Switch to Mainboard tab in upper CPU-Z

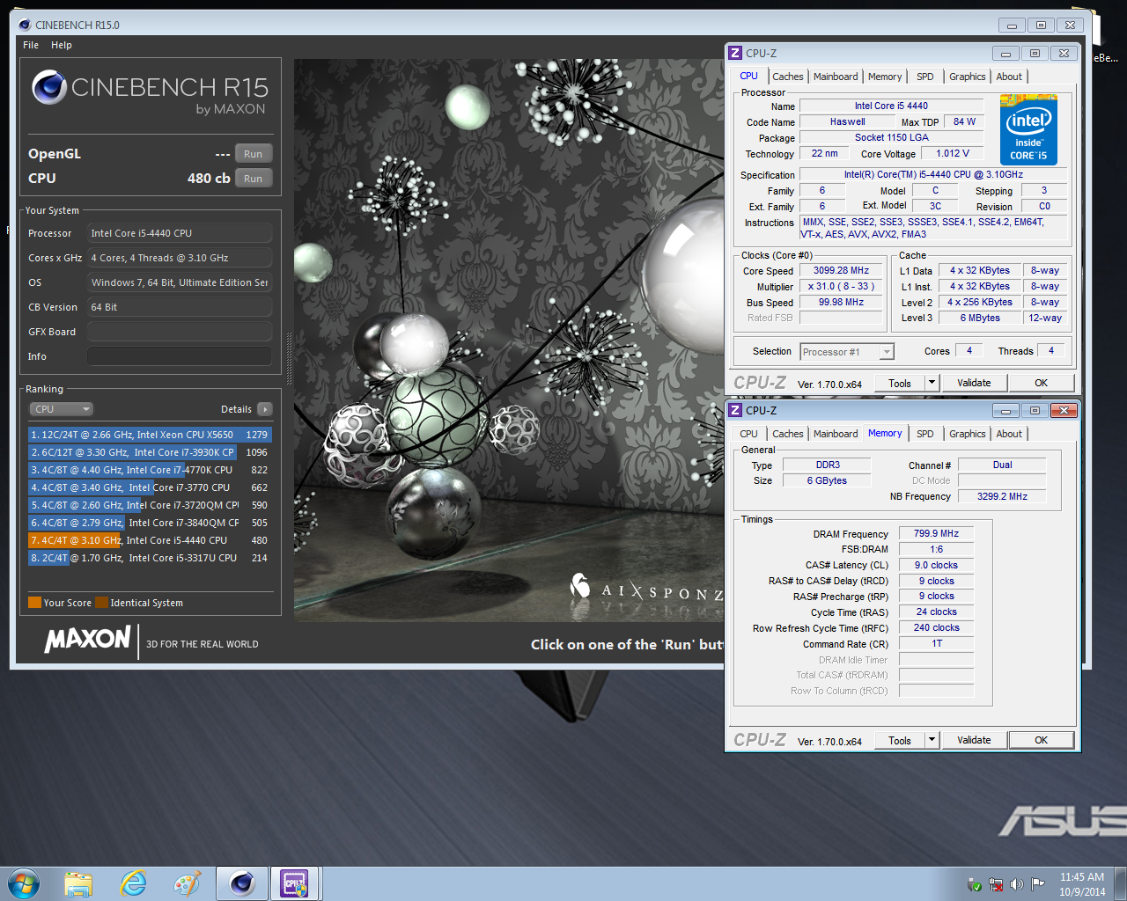point(836,77)
